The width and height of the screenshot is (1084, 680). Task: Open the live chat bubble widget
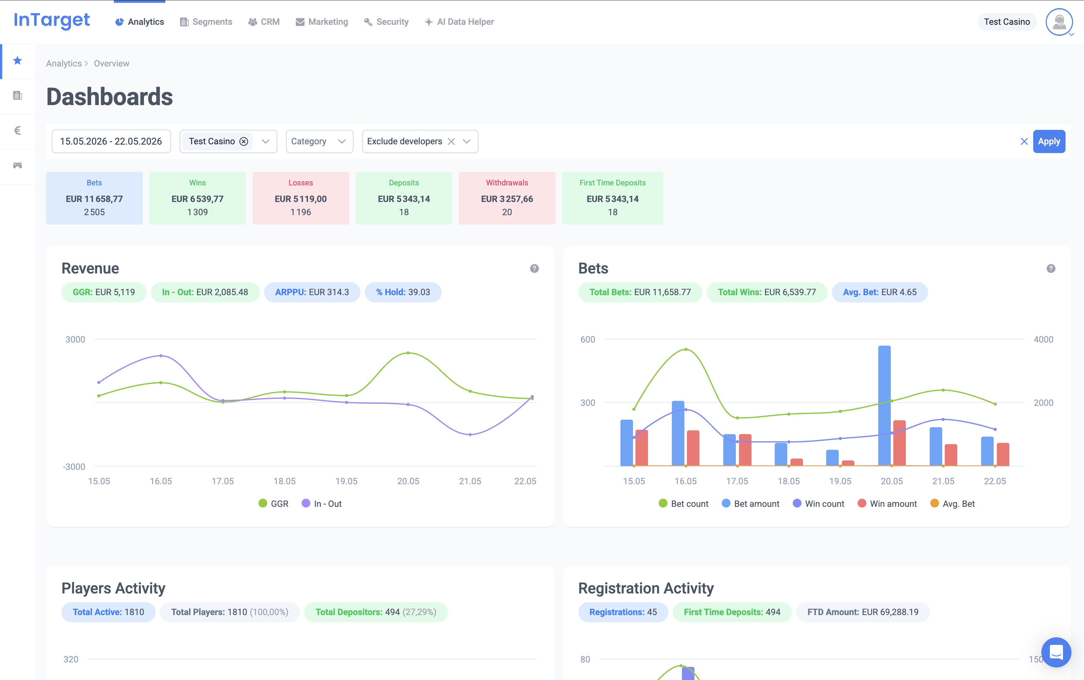click(1056, 652)
